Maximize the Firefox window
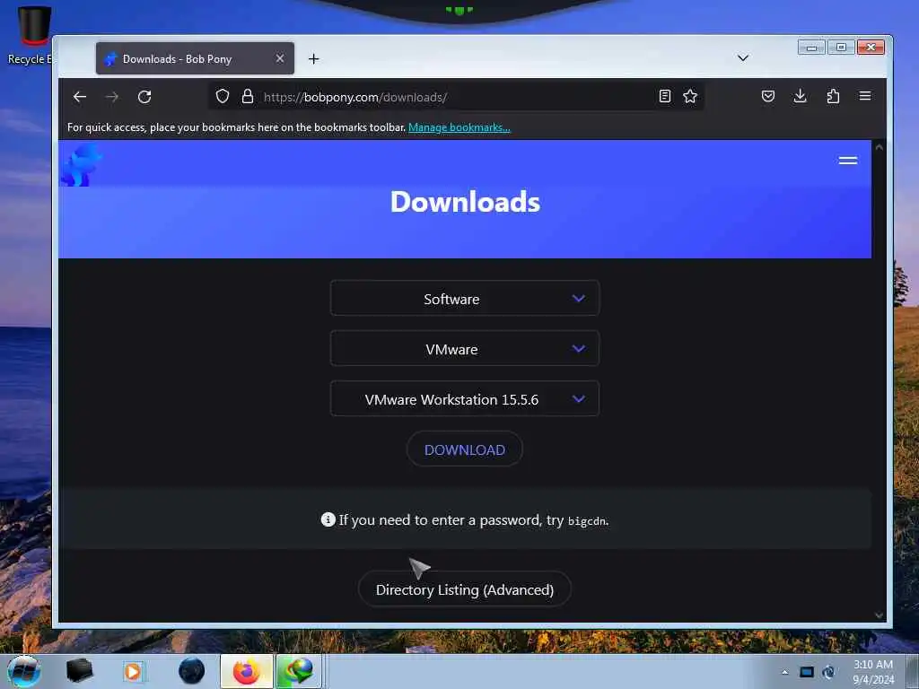This screenshot has height=689, width=919. tap(841, 47)
